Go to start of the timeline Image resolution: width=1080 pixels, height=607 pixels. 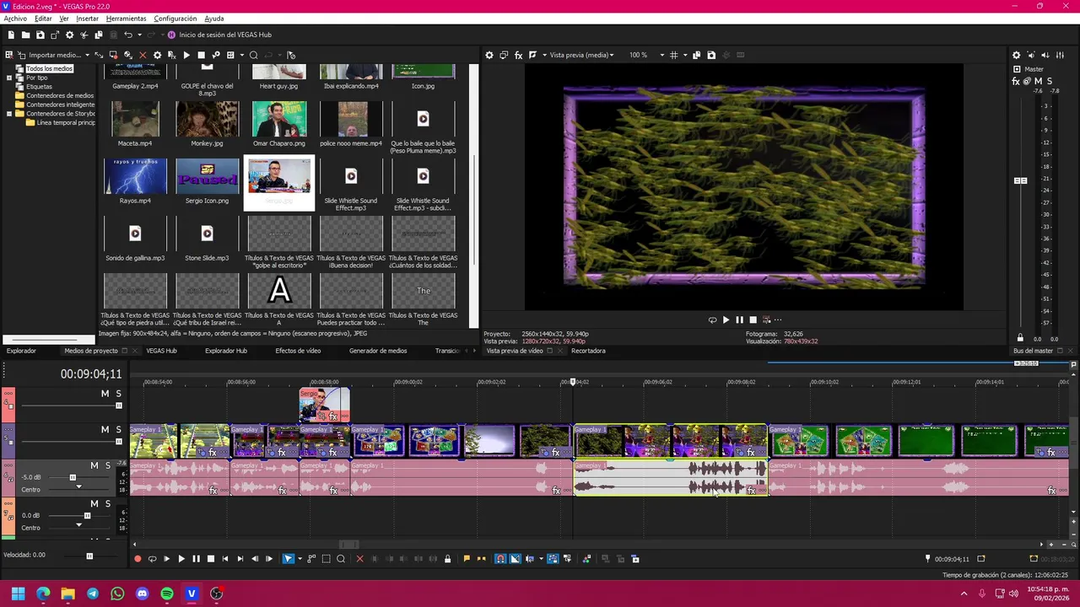click(x=225, y=558)
